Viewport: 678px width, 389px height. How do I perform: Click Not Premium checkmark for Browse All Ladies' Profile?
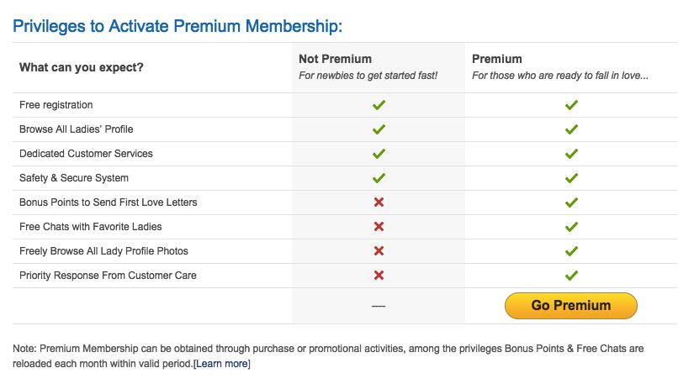(379, 129)
